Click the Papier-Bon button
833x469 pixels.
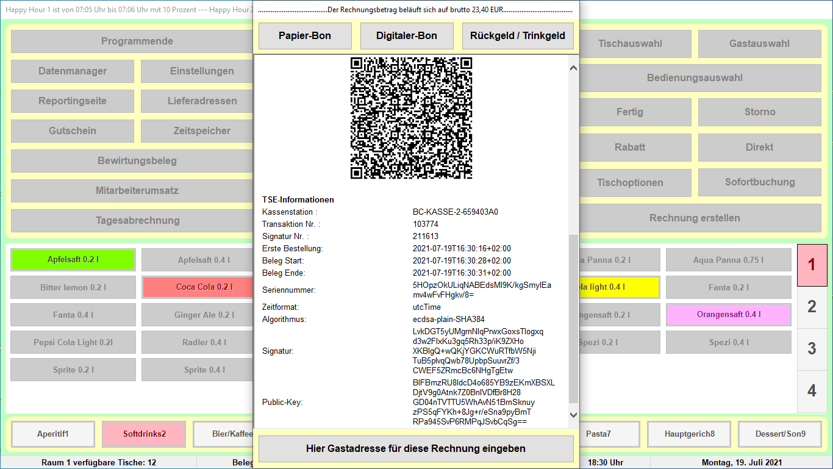coord(305,36)
